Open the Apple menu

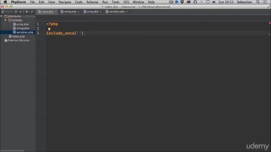(x=5, y=2)
